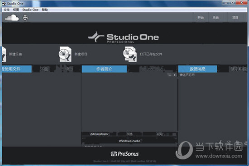249x166 pixels.
Task: Select the 作者简介 artist profile tab
Action: [104, 69]
